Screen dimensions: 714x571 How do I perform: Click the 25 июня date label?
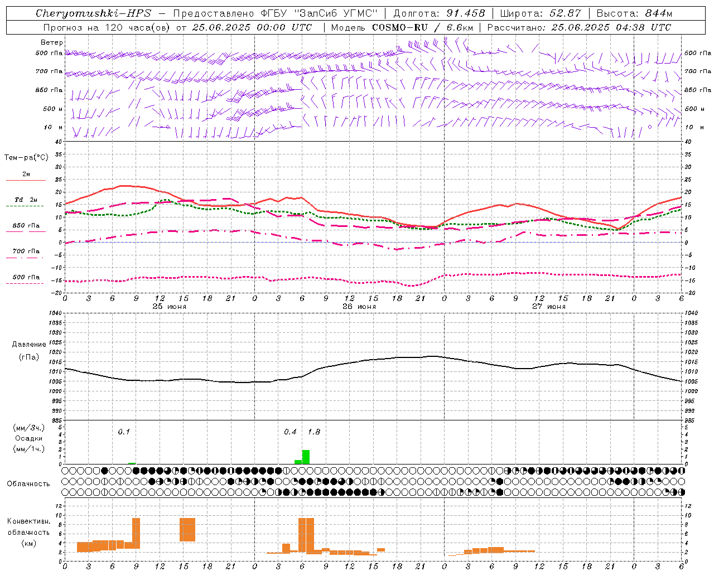tap(170, 307)
